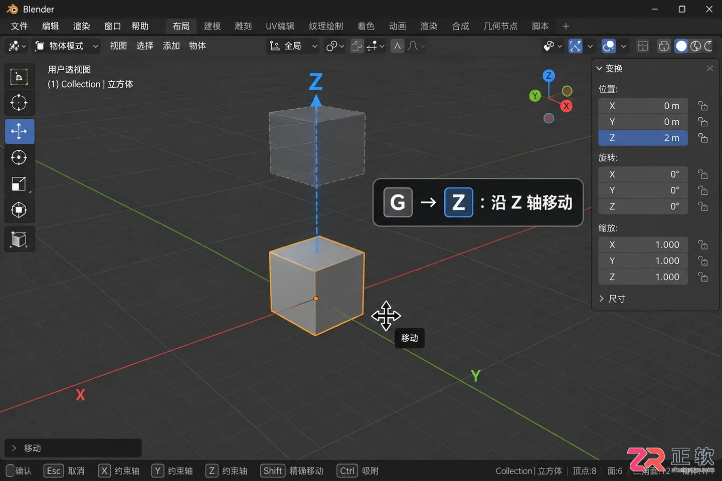The image size is (722, 481).
Task: Toggle viewport gizmos display
Action: 575,46
